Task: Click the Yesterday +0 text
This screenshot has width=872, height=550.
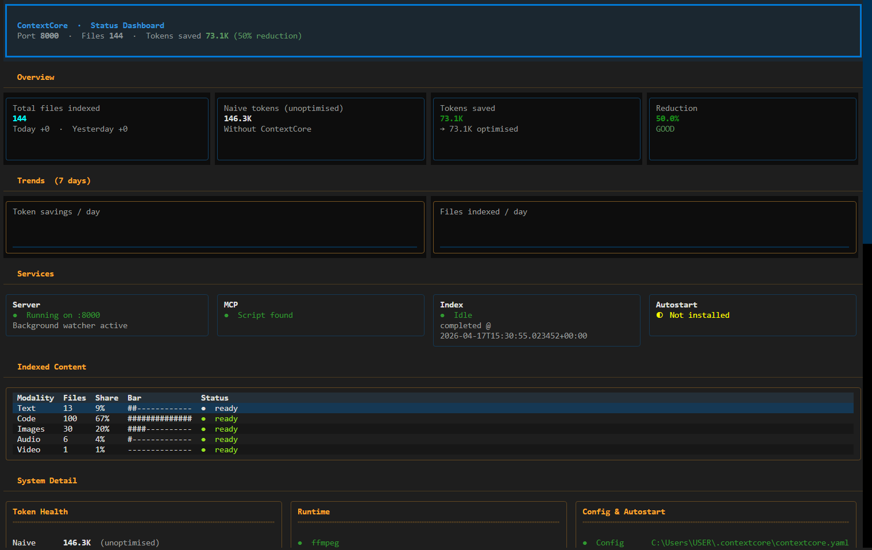Action: tap(100, 129)
